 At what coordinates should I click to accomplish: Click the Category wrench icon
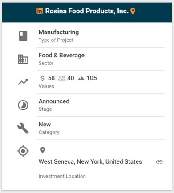pyautogui.click(x=23, y=128)
